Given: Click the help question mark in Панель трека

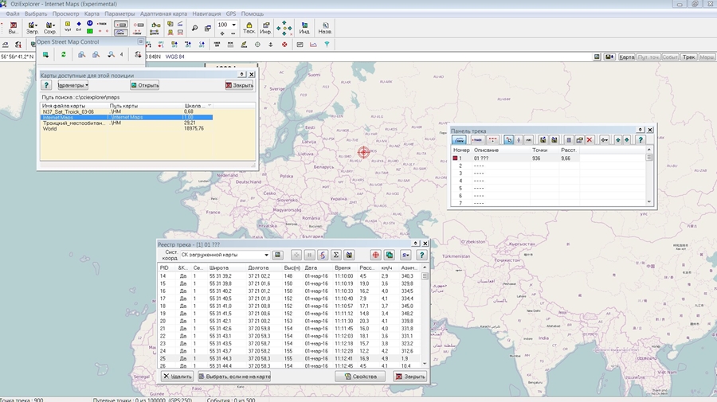Looking at the screenshot, I should click(640, 140).
